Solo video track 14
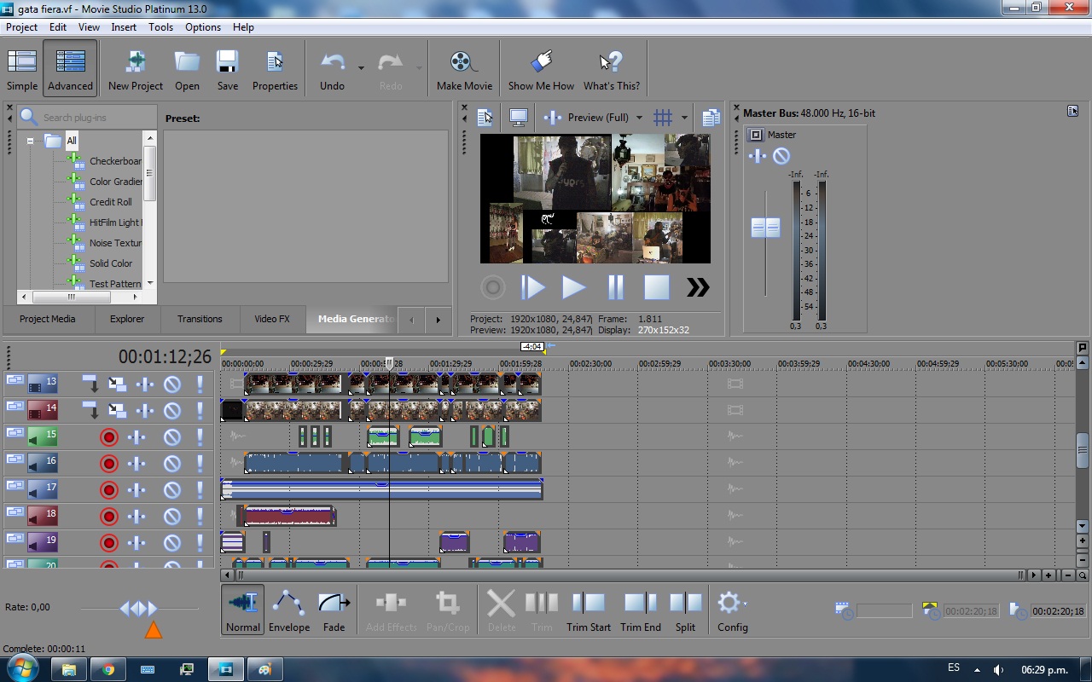1092x682 pixels. pyautogui.click(x=200, y=411)
